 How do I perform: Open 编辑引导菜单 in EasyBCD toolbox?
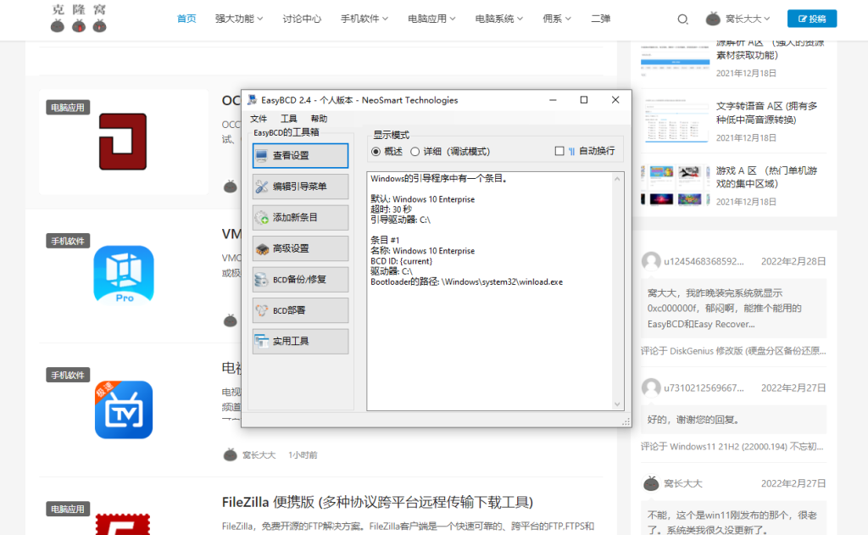point(300,187)
